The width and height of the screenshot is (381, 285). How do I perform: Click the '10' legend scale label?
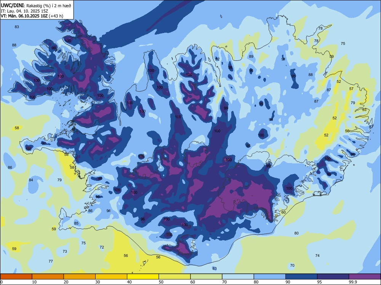click(x=34, y=282)
